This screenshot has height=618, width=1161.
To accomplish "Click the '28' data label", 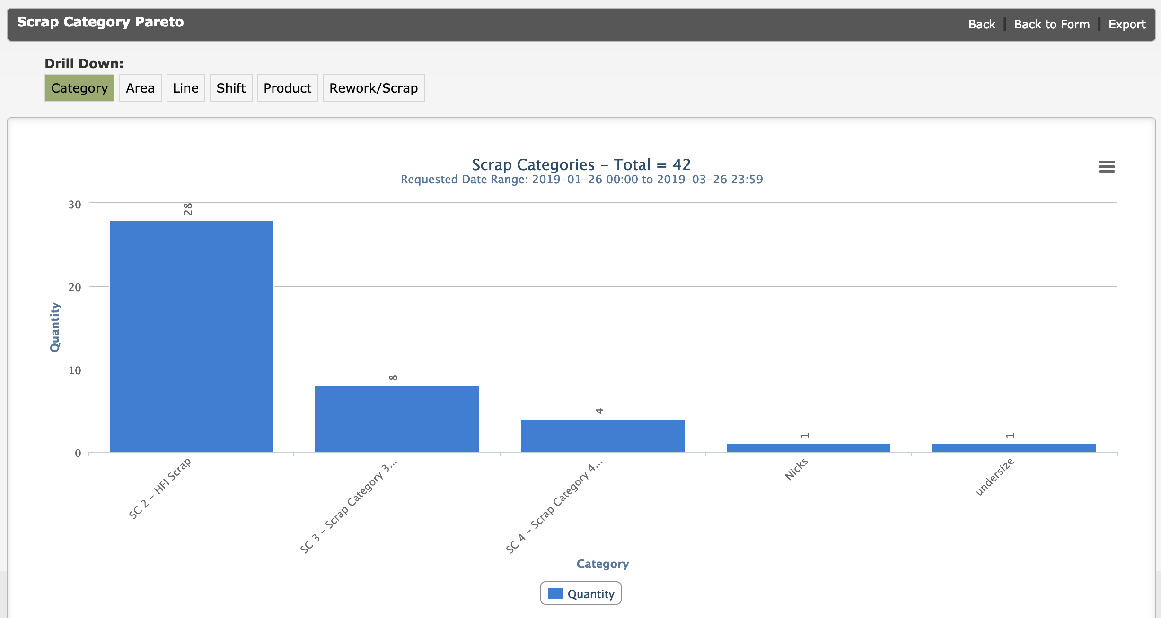I will click(188, 209).
